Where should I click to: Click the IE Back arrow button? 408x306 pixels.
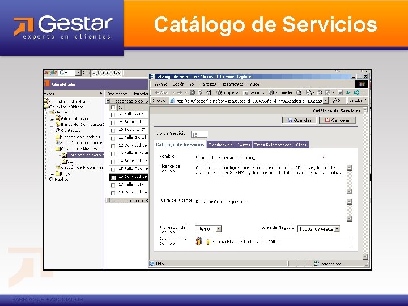tap(161, 92)
